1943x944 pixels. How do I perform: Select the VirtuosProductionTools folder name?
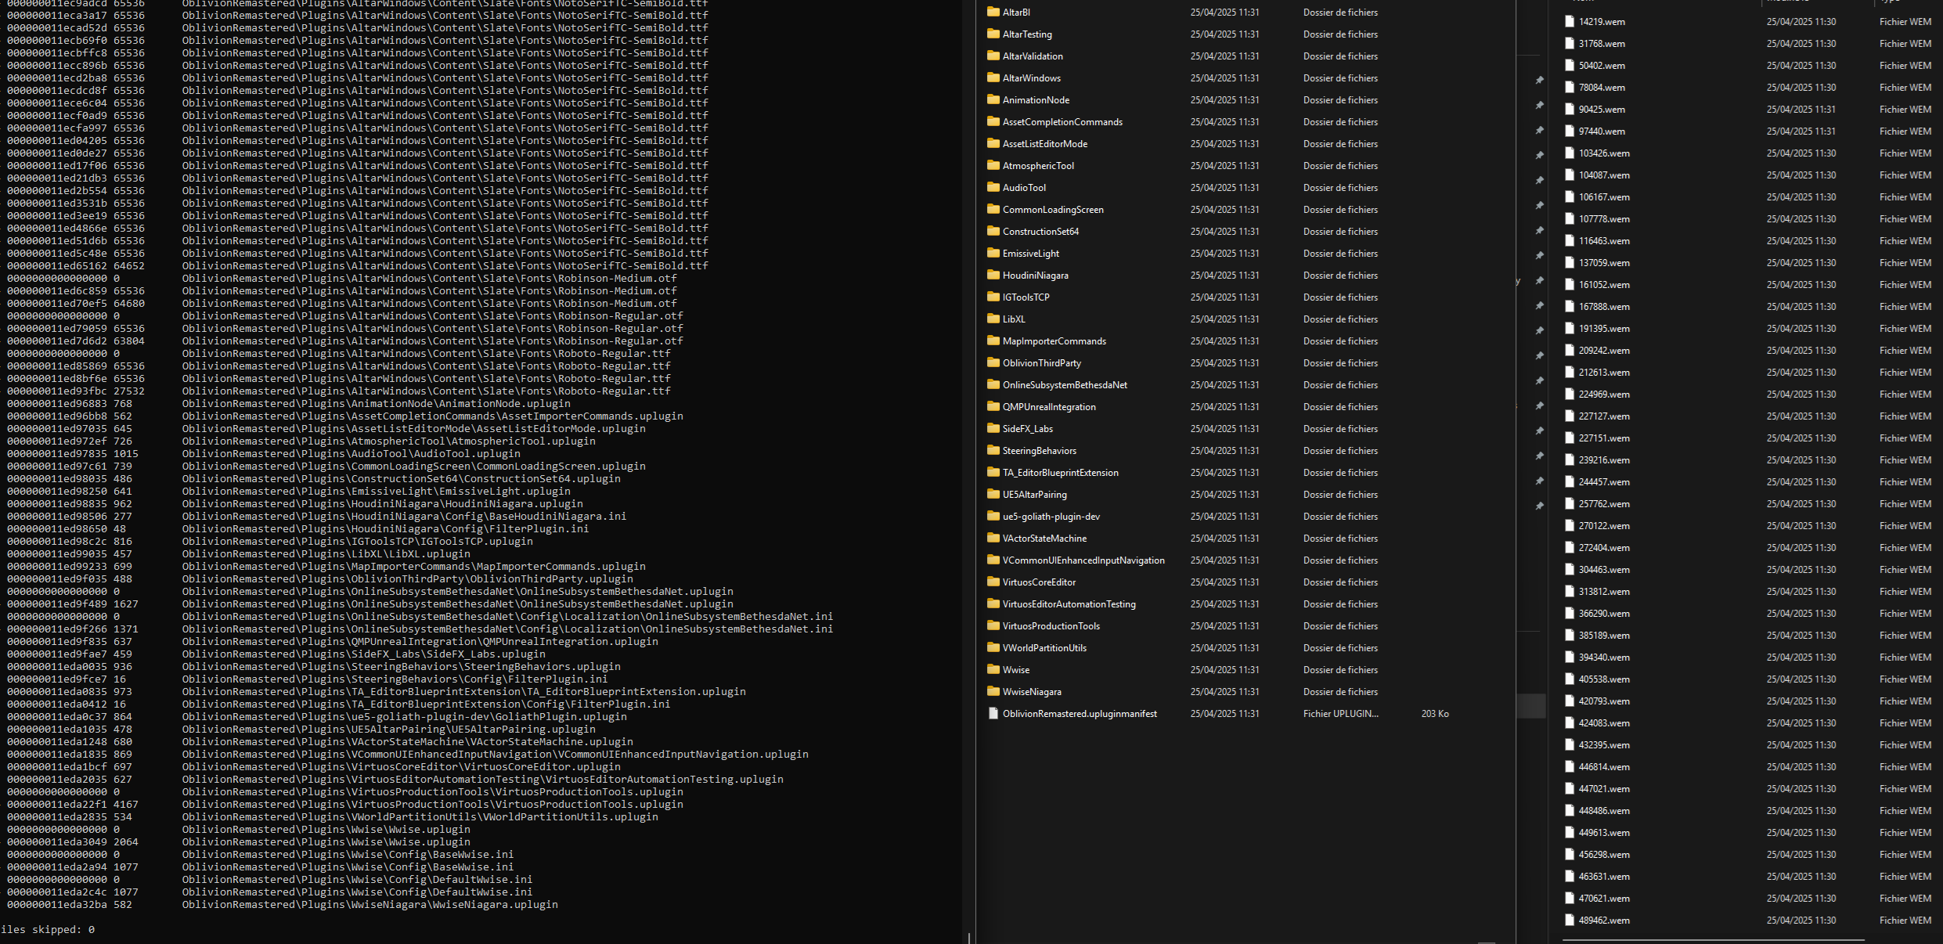pos(1051,626)
